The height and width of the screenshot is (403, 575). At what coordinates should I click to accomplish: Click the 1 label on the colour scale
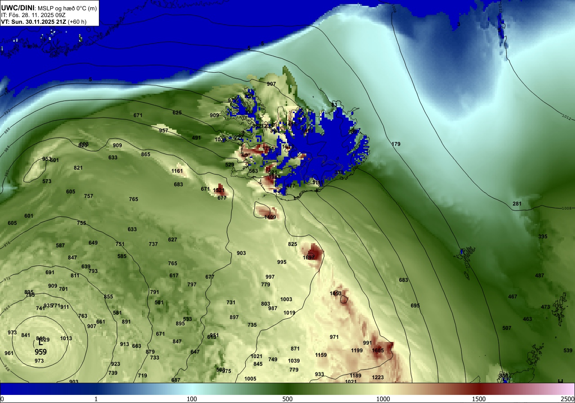[96, 399]
